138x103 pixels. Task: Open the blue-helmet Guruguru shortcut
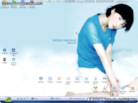pyautogui.click(x=105, y=78)
